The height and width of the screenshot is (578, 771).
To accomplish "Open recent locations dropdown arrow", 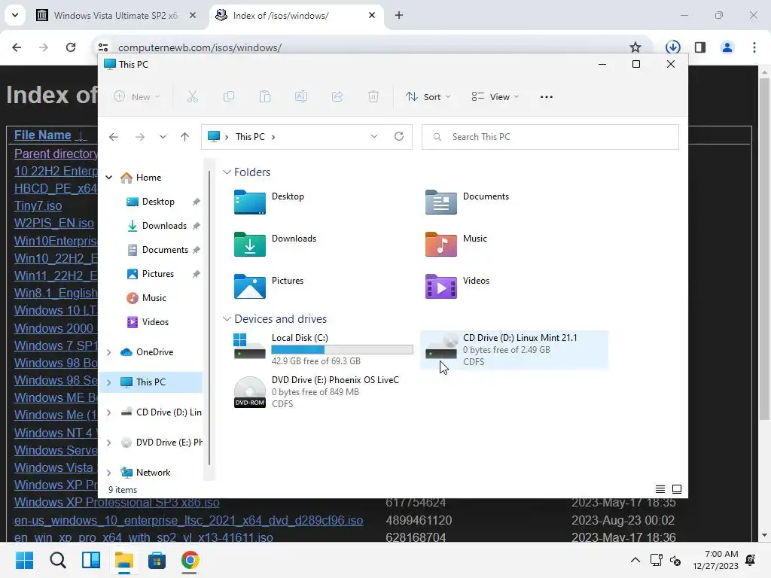I will [163, 137].
